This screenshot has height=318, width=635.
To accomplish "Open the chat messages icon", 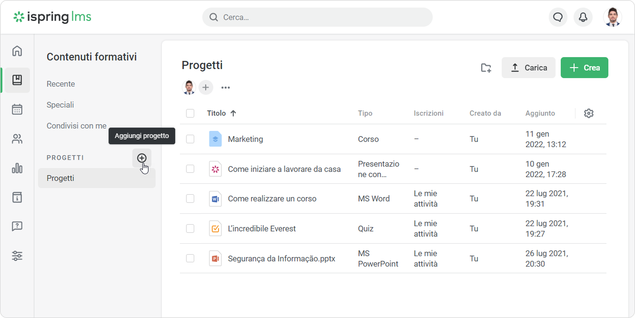I will (557, 17).
